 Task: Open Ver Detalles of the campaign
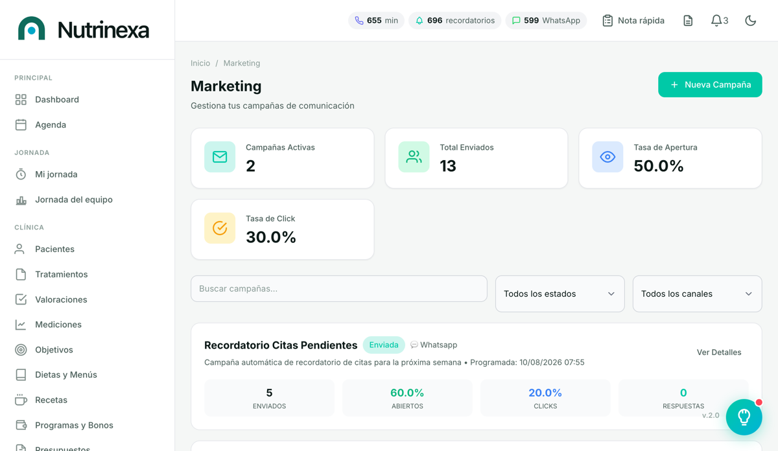[719, 353]
